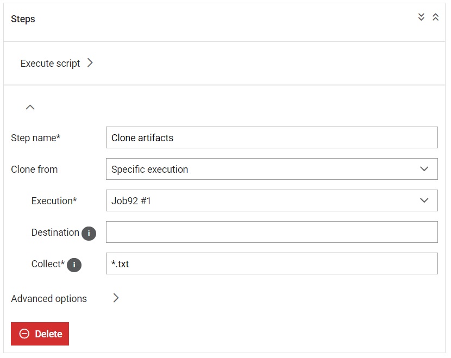Focus the Collect field containing *.txt

pos(272,263)
